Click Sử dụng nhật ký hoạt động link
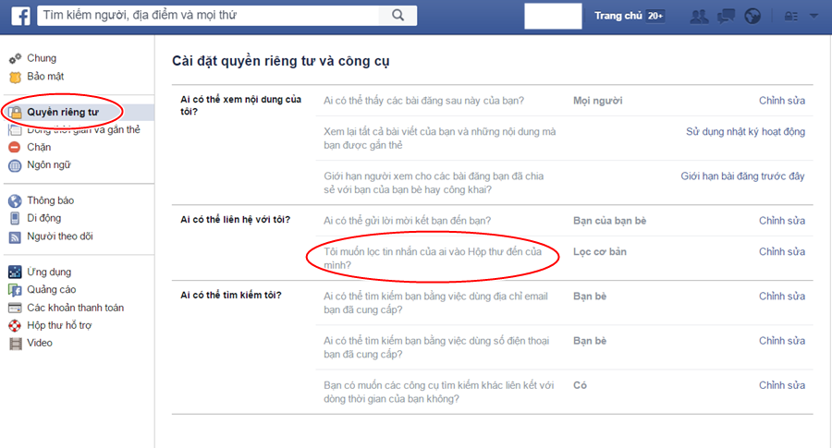Screen dimensions: 832x448 tap(745, 131)
